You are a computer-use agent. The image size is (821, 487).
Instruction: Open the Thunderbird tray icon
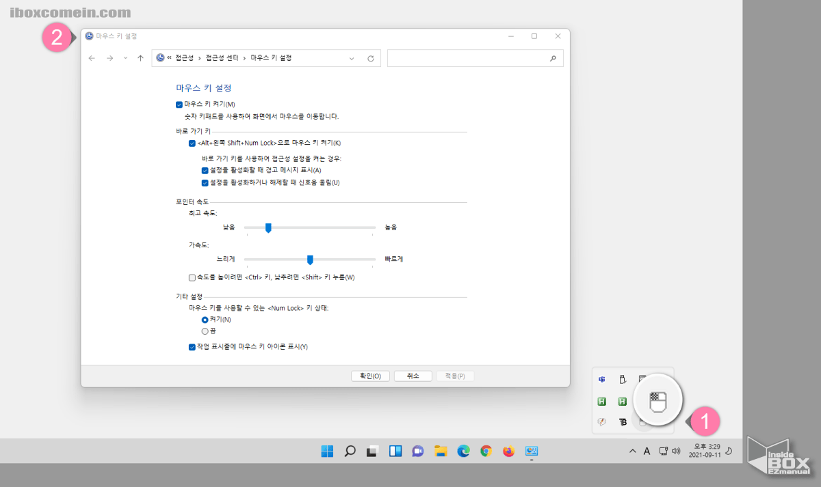pos(623,421)
